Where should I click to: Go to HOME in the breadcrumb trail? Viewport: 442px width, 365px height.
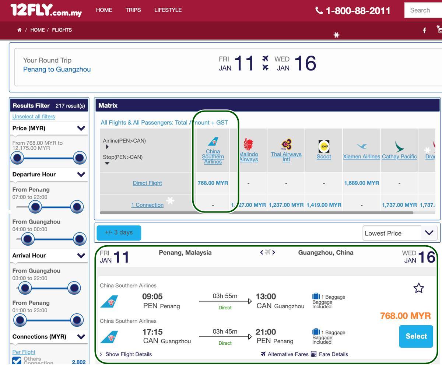click(38, 30)
